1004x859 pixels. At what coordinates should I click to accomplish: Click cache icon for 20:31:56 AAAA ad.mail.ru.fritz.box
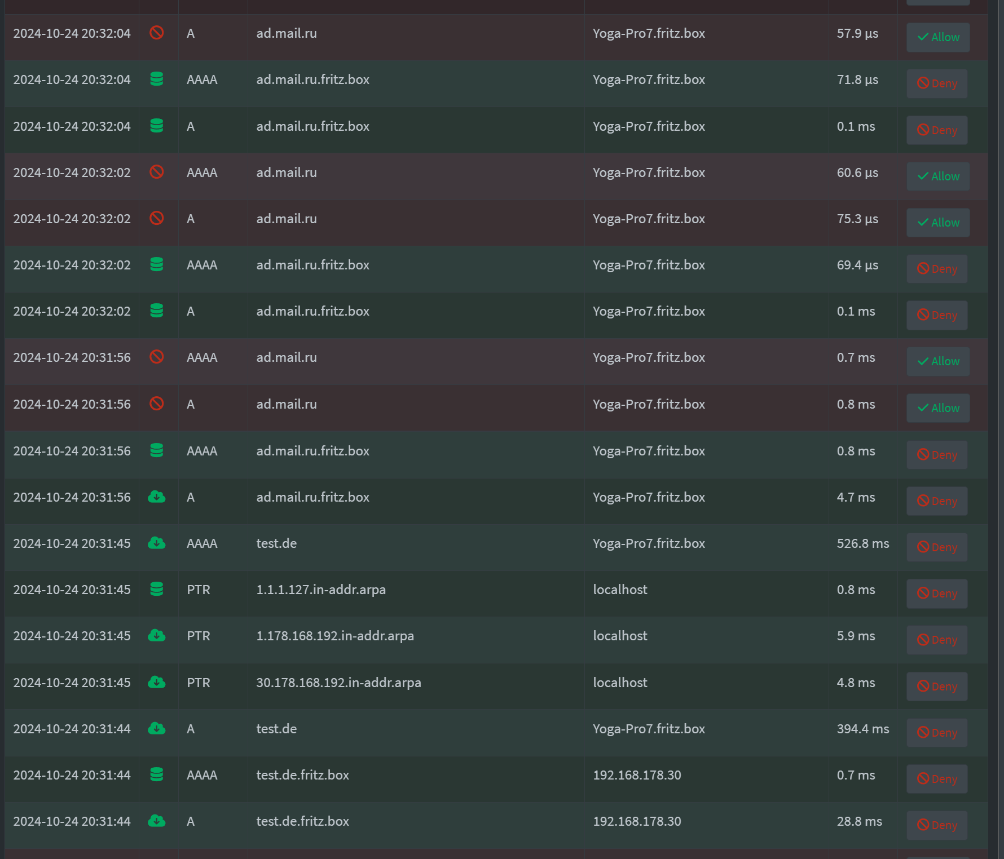(157, 450)
